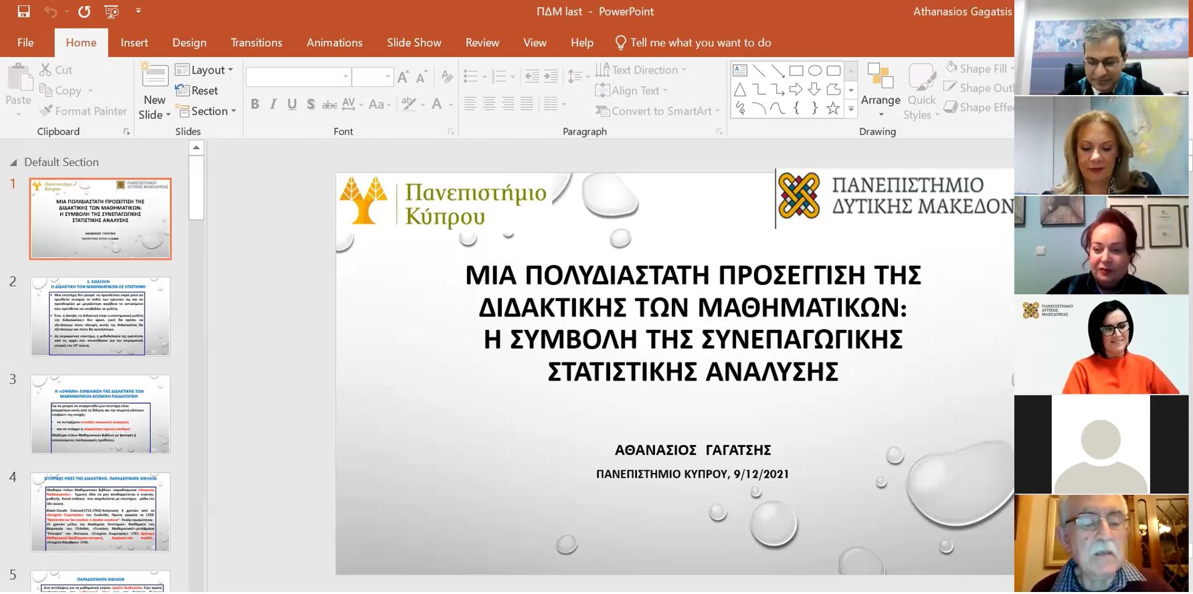This screenshot has height=594, width=1193.
Task: Open Quick Styles gallery
Action: click(x=921, y=90)
